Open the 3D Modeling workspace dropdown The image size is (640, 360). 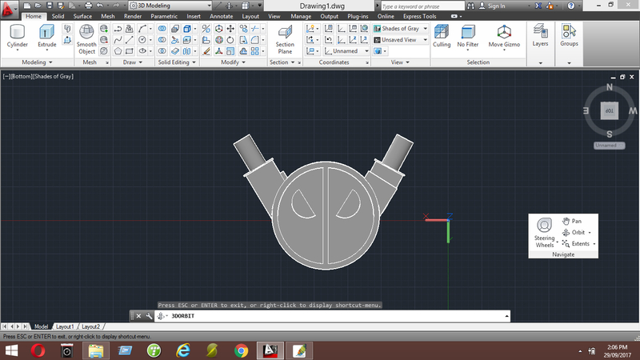point(170,6)
